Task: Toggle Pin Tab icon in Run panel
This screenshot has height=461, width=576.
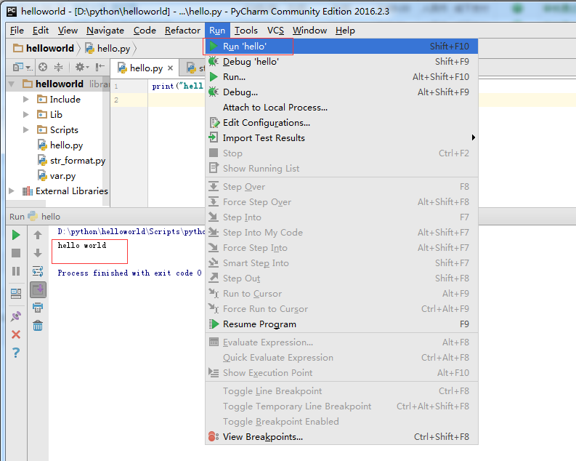Action: 16,316
